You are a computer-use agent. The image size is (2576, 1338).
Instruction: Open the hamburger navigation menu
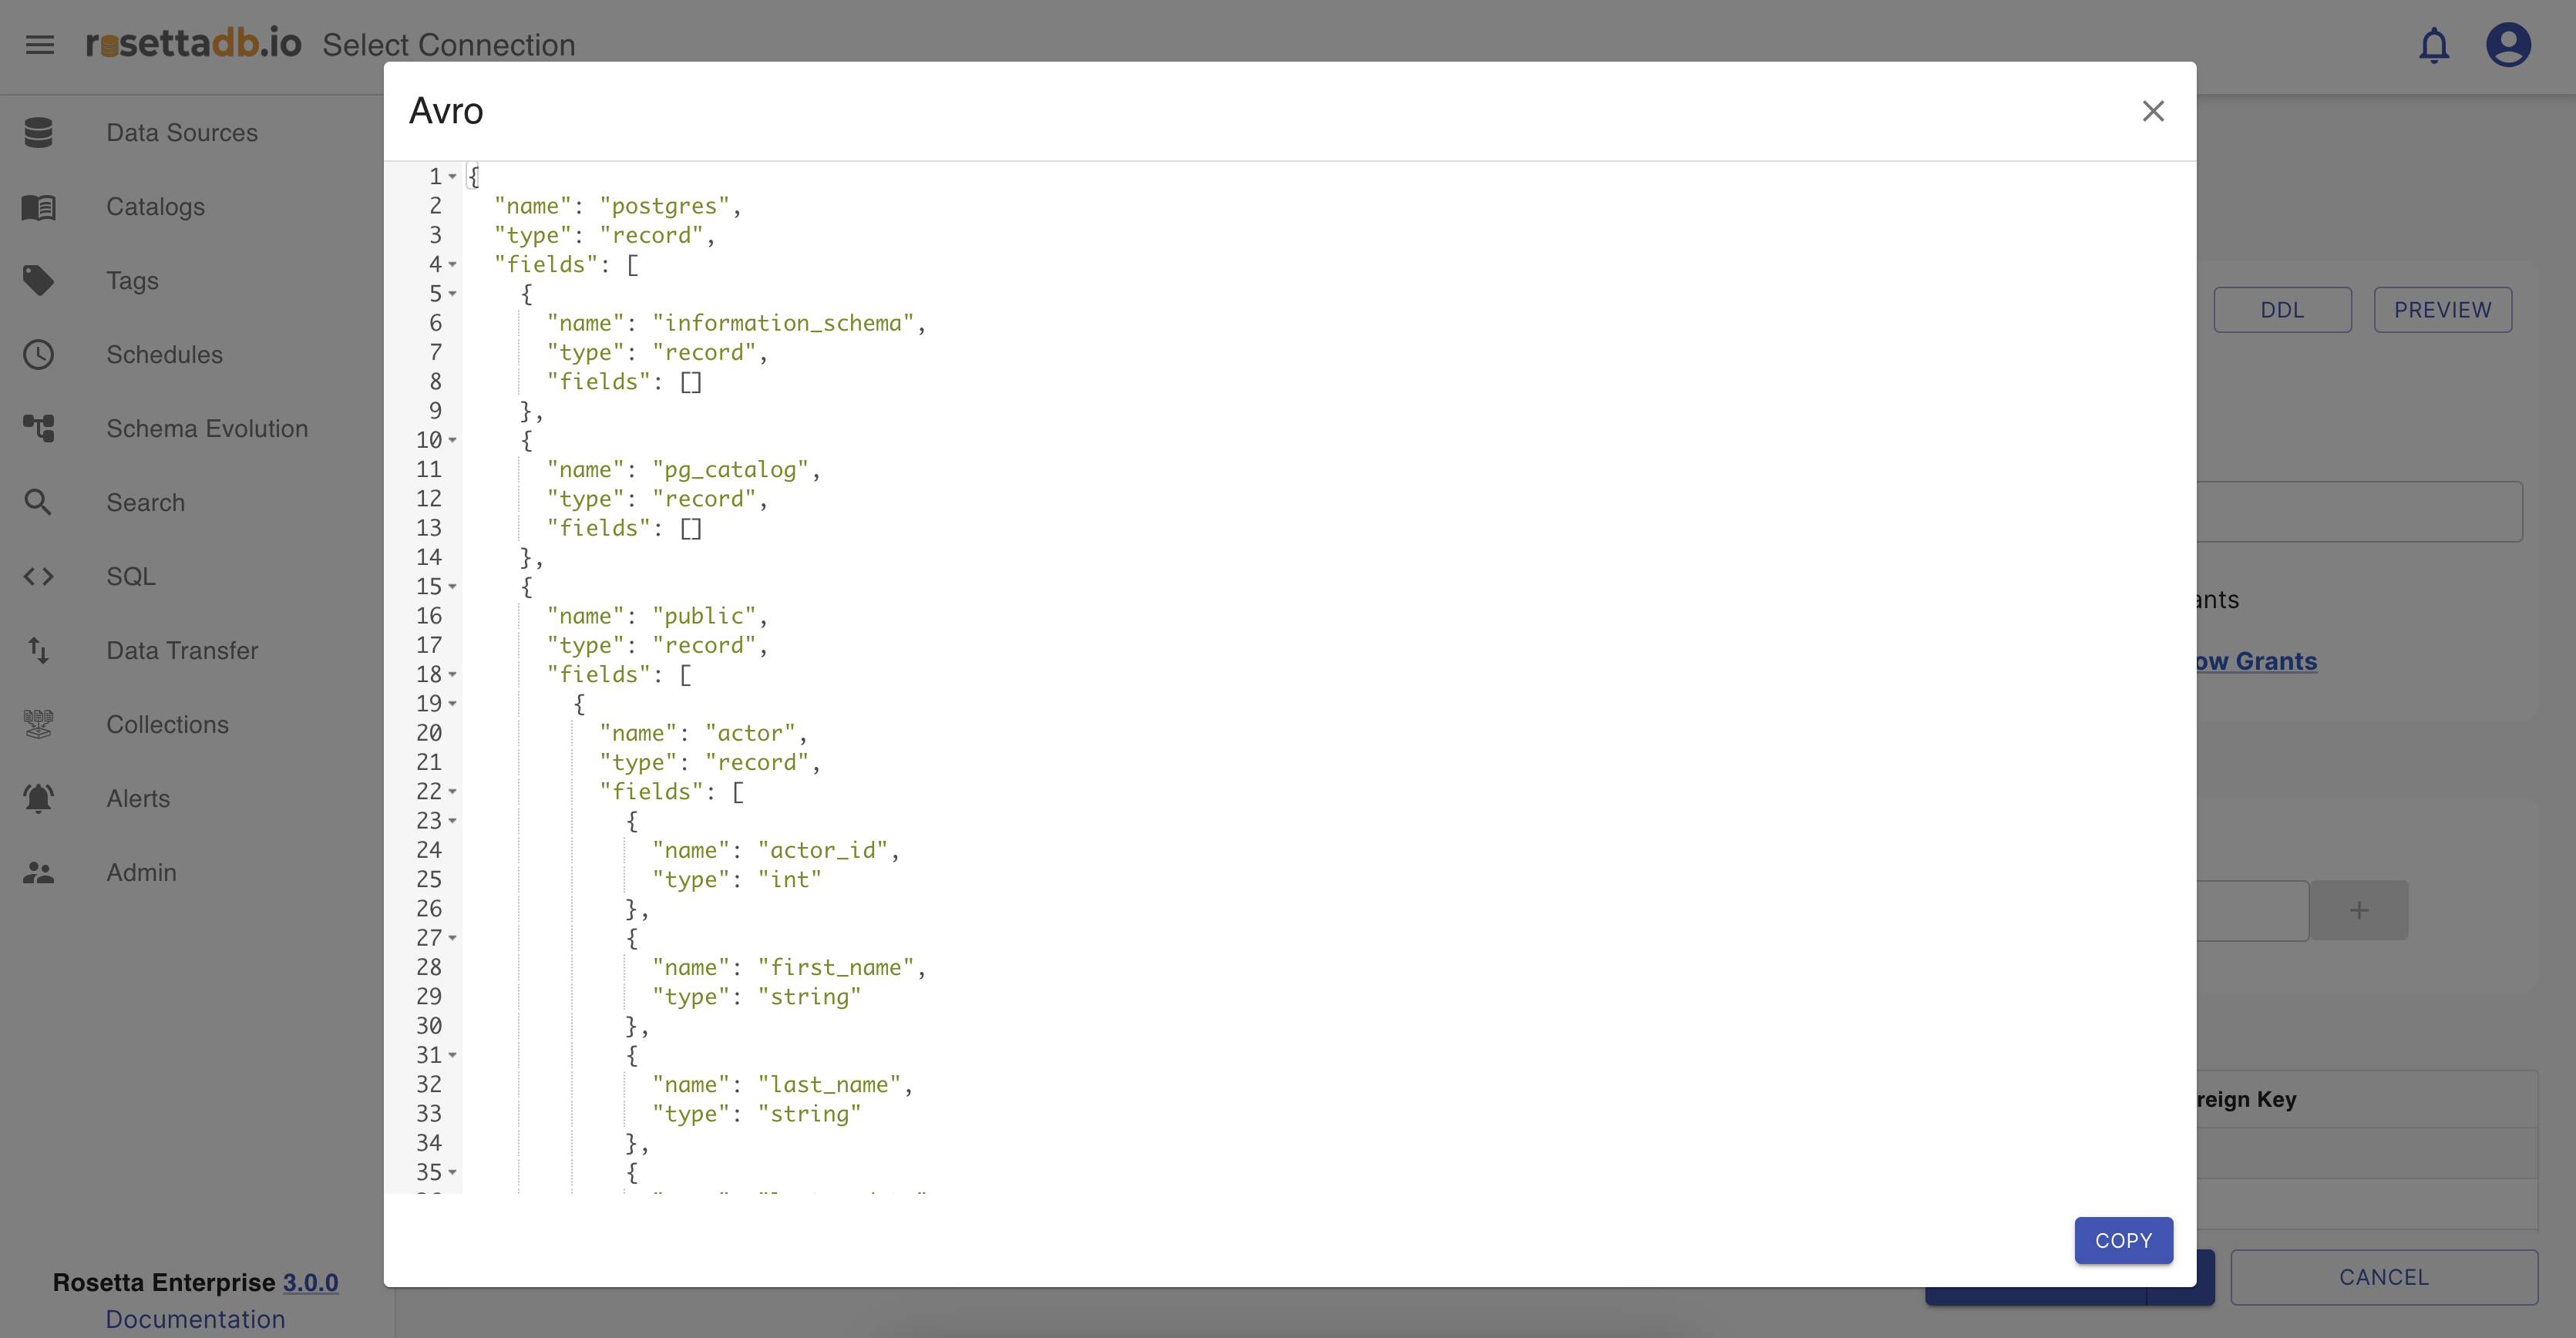(x=40, y=45)
